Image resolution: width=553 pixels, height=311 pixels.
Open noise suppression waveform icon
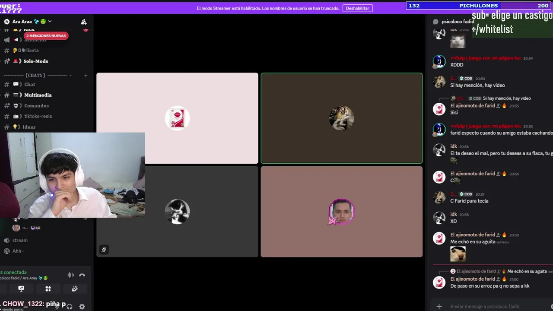pyautogui.click(x=70, y=275)
